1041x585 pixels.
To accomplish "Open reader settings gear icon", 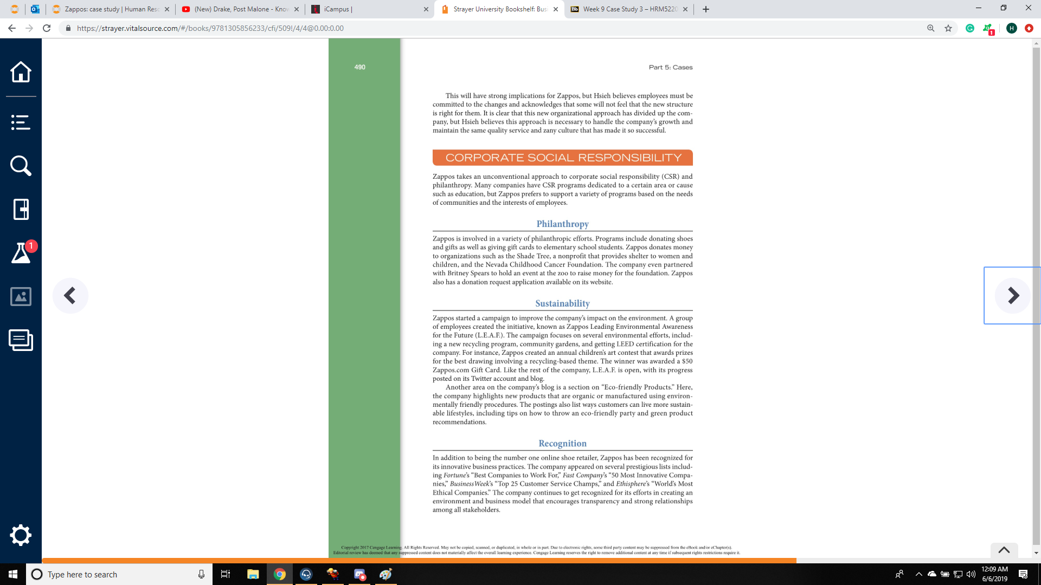I will click(x=21, y=535).
